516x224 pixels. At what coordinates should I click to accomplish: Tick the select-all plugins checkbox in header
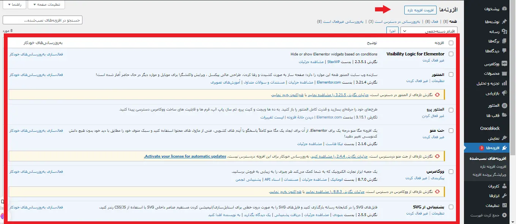451,43
